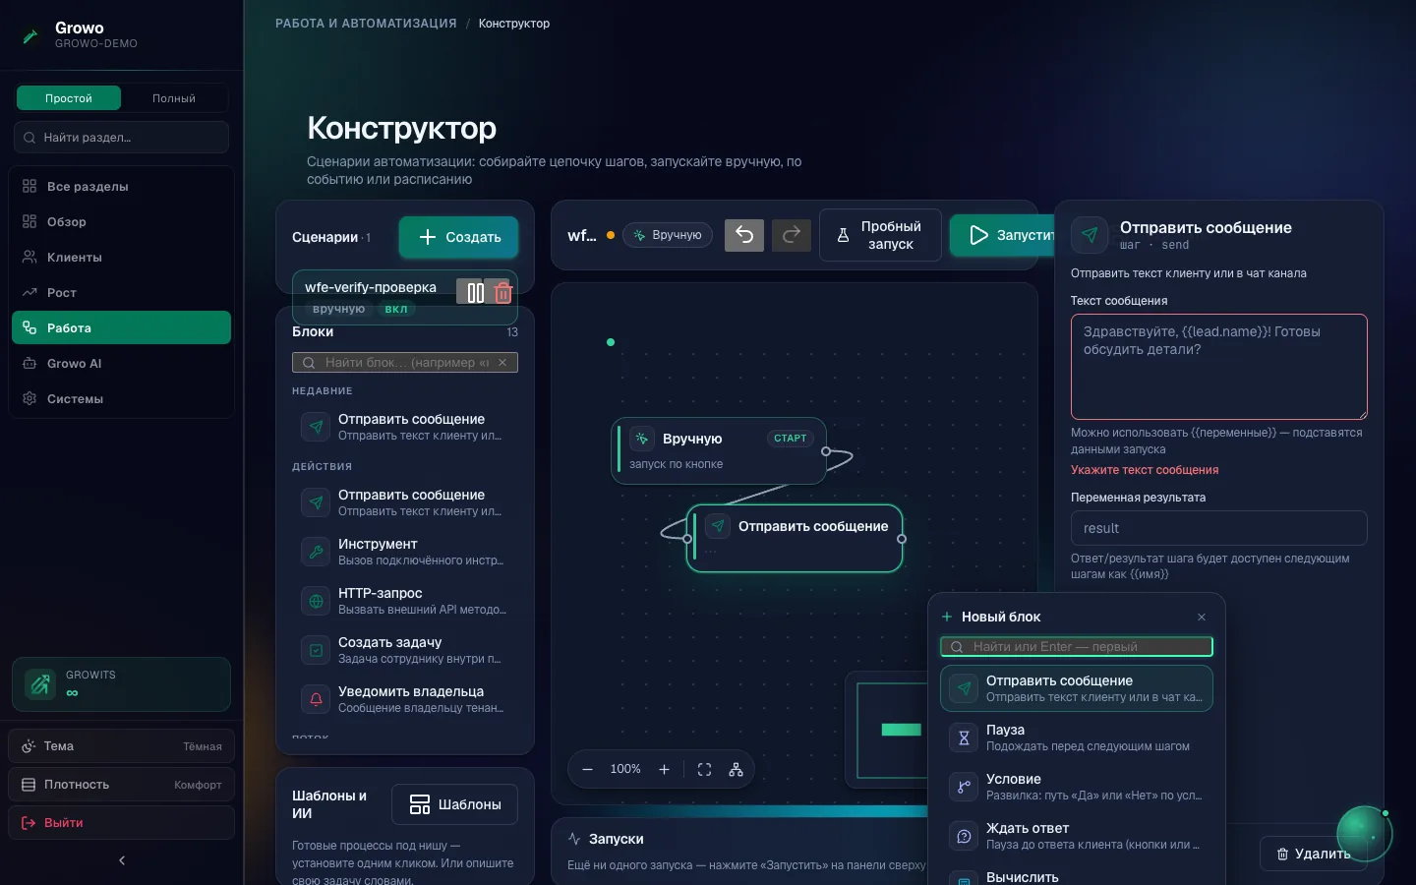Auto-arrange nodes with the hierarchy layout icon
The height and width of the screenshot is (885, 1416).
click(736, 769)
